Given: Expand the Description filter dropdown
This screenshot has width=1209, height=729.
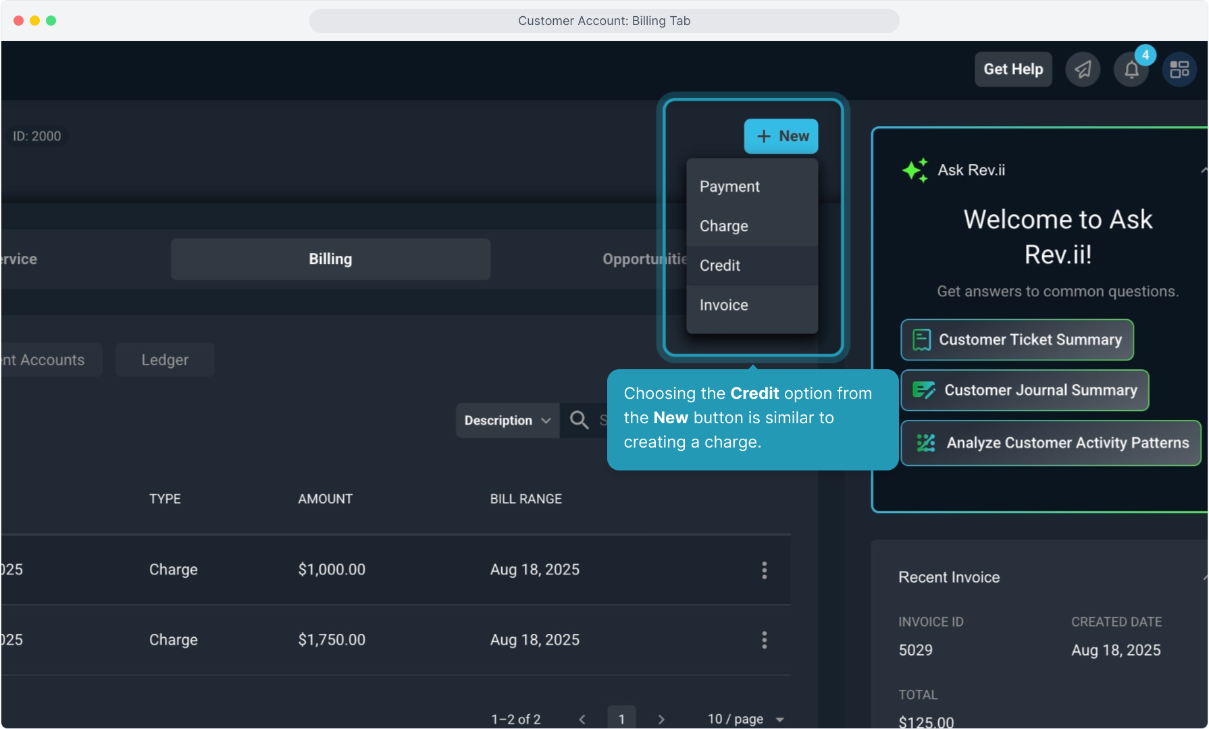Looking at the screenshot, I should pos(507,421).
